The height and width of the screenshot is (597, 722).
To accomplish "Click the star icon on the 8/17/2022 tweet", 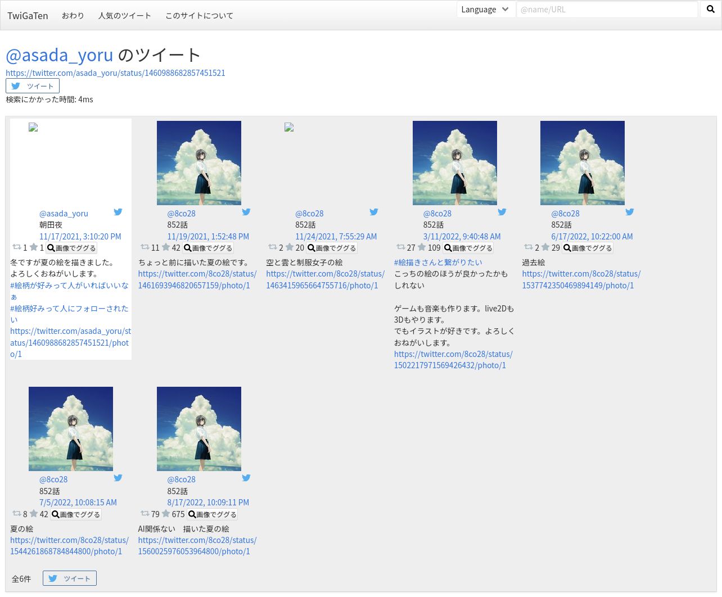I will (x=166, y=514).
